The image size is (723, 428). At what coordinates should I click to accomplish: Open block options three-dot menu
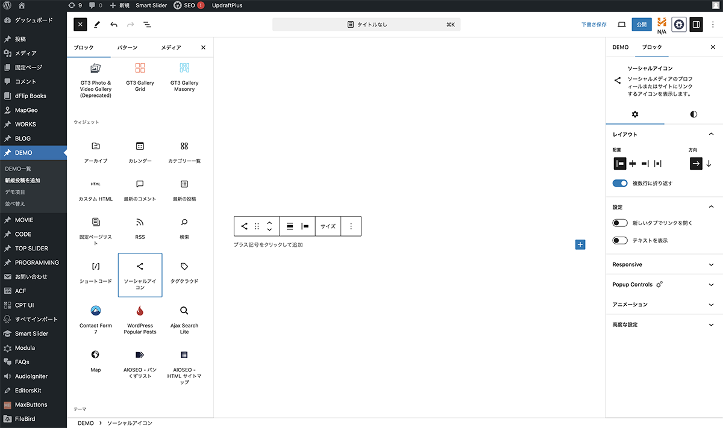click(351, 226)
